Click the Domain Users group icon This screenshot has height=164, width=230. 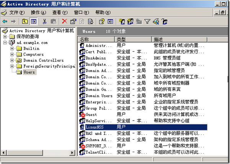(82, 96)
